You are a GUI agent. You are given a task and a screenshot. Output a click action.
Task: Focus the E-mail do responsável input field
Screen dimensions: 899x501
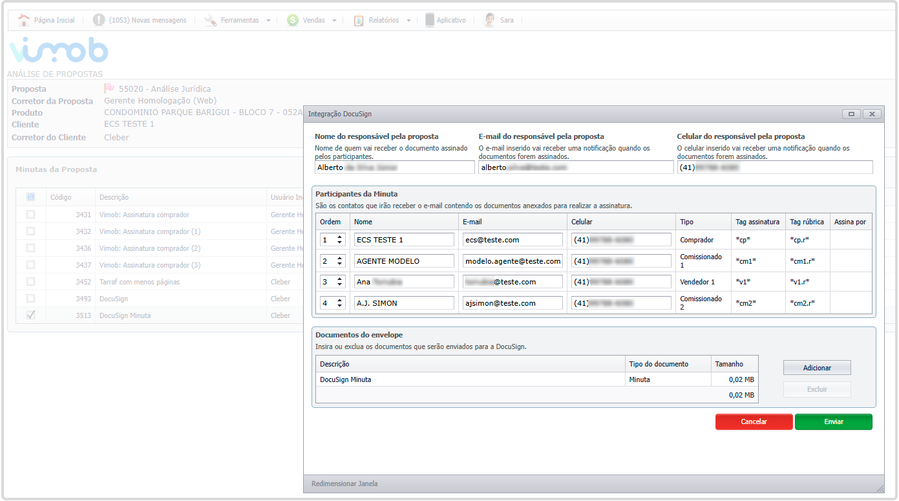[x=576, y=167]
